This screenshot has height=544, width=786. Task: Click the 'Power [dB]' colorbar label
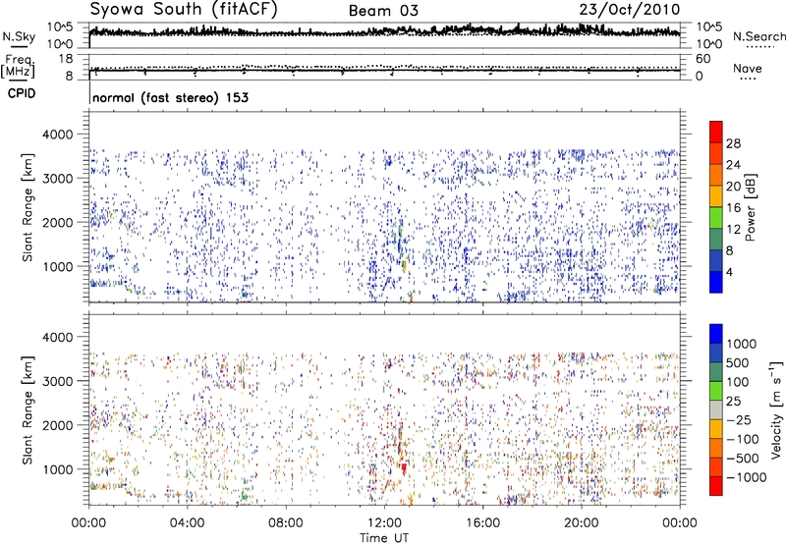[x=750, y=207]
